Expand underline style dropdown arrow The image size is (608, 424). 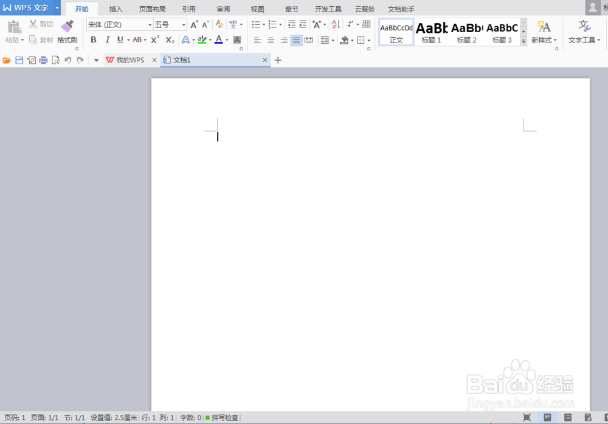(128, 40)
